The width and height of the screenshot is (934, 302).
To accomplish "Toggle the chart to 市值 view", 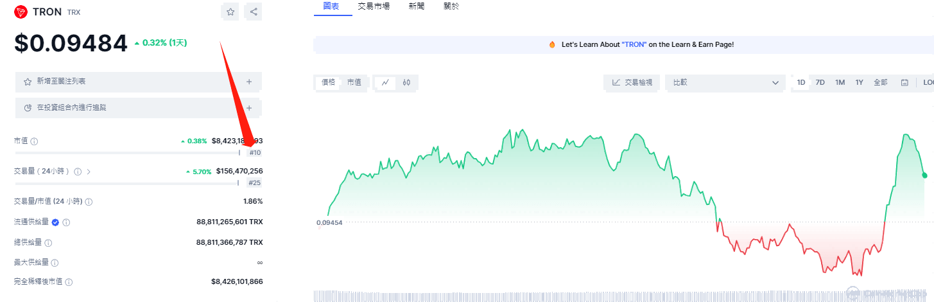I will pos(354,82).
